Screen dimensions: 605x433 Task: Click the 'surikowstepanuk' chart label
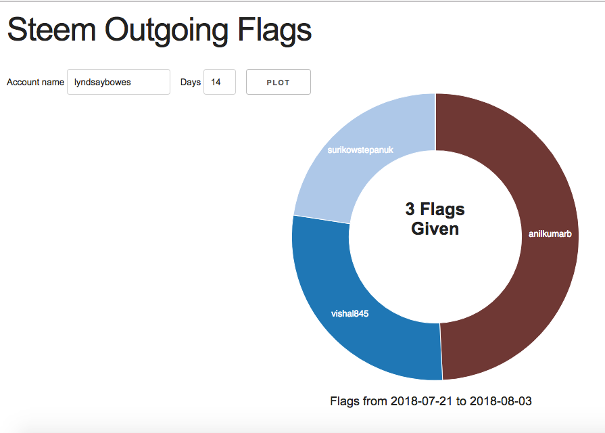pos(360,150)
